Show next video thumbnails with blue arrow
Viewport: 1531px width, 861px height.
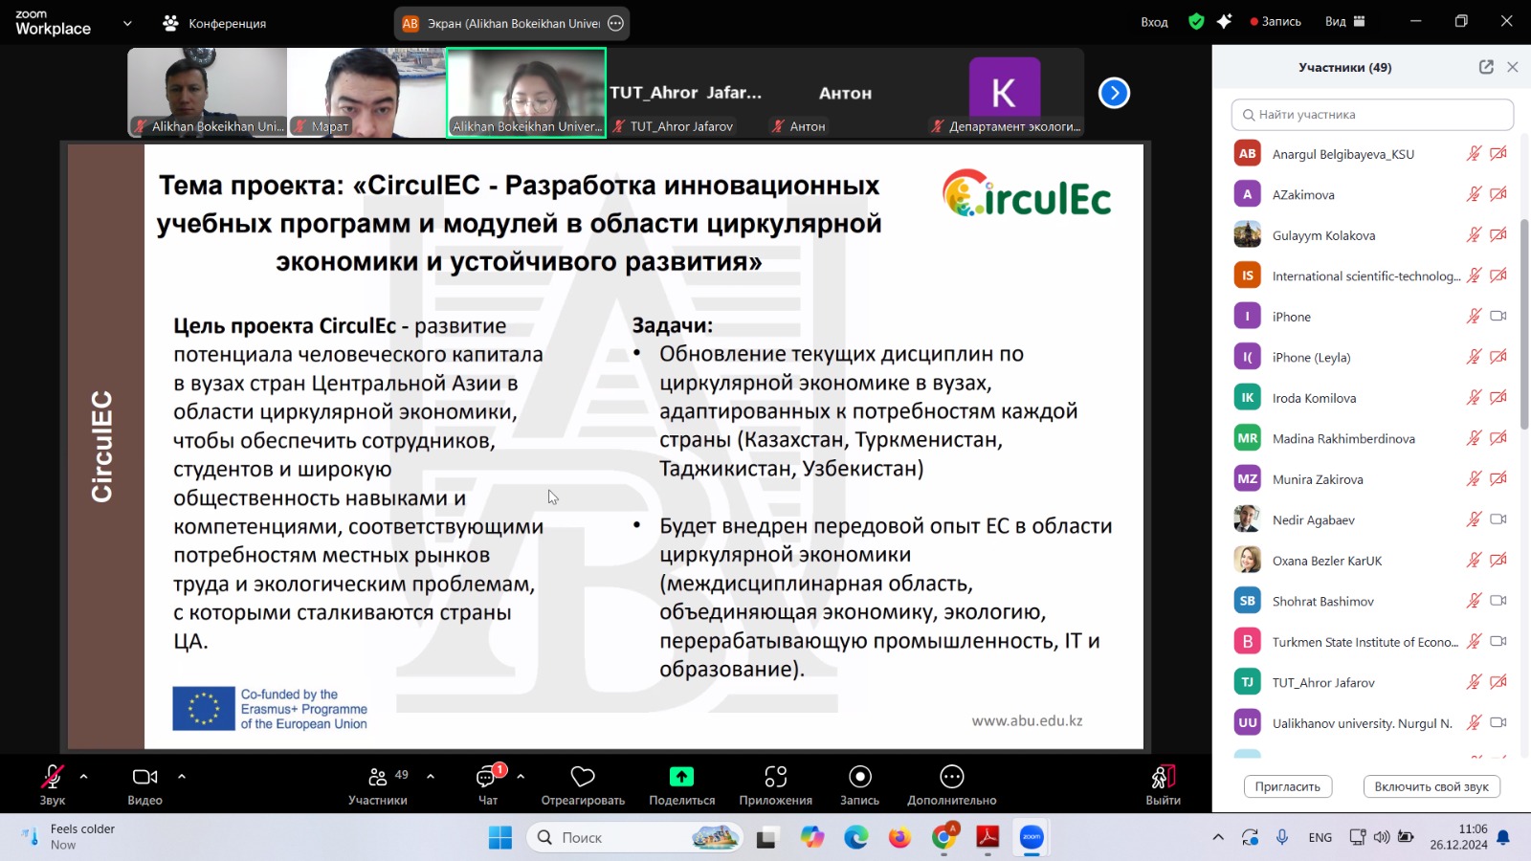[1114, 93]
